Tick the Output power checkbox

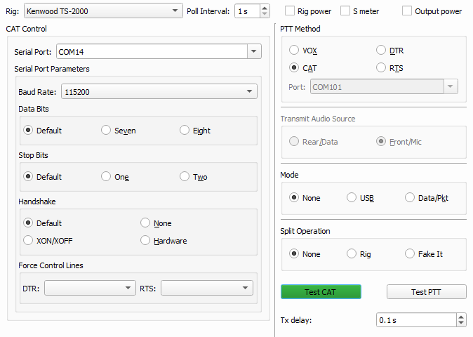point(407,11)
